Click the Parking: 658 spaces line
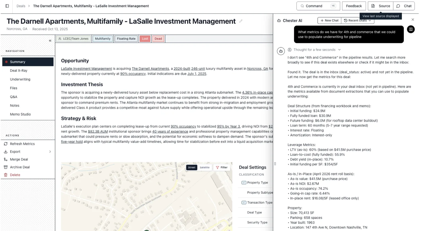Image resolution: width=424 pixels, height=231 pixels. tap(305, 218)
